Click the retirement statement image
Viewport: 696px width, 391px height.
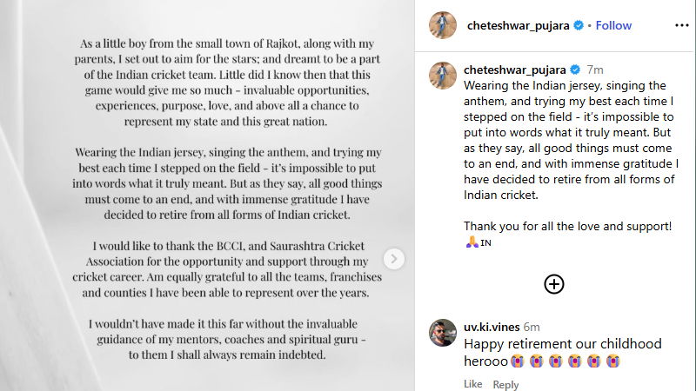pyautogui.click(x=207, y=195)
